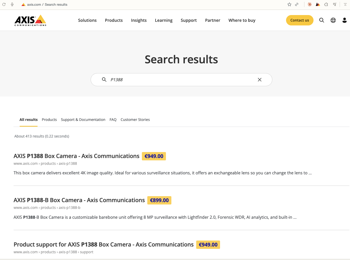Click the magnifier icon inside search field
Screen dimensions: 350x260
[x=104, y=80]
